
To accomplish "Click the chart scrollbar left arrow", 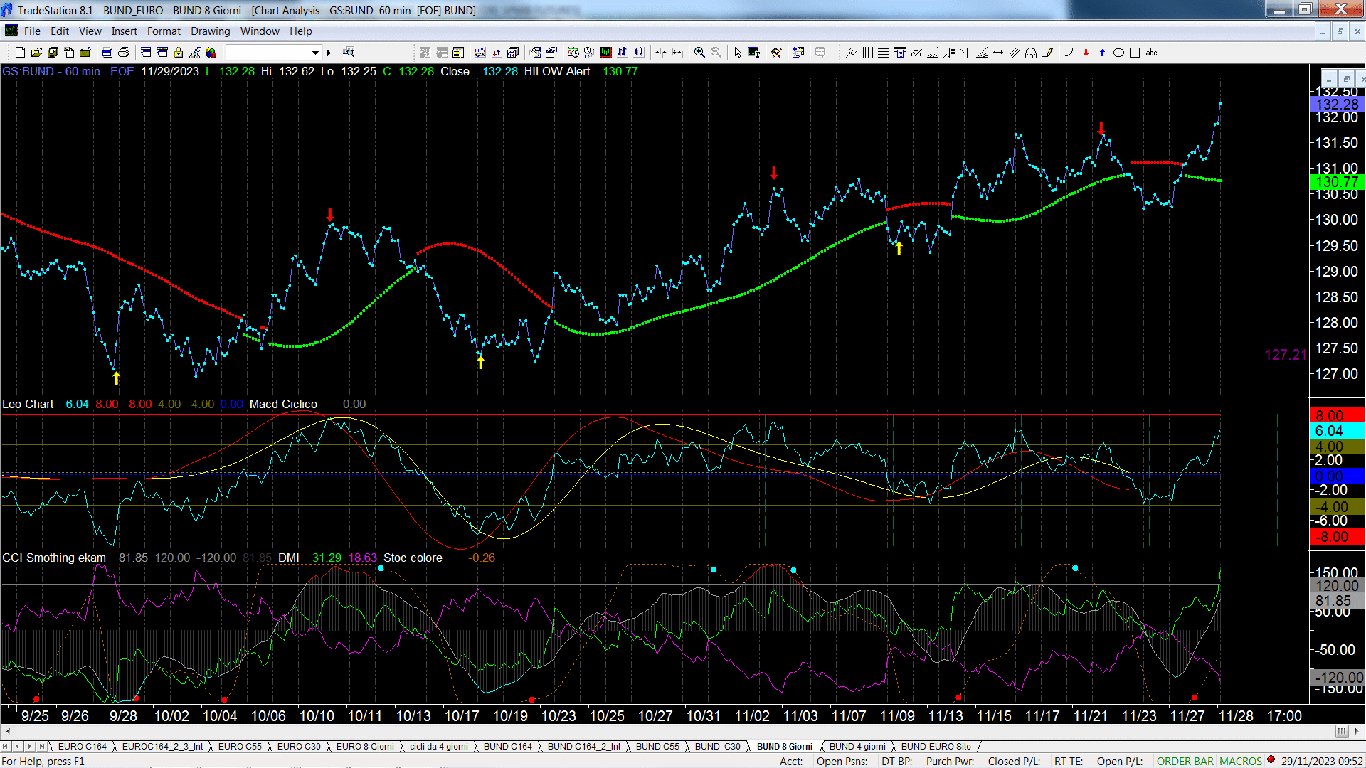I will pyautogui.click(x=8, y=731).
